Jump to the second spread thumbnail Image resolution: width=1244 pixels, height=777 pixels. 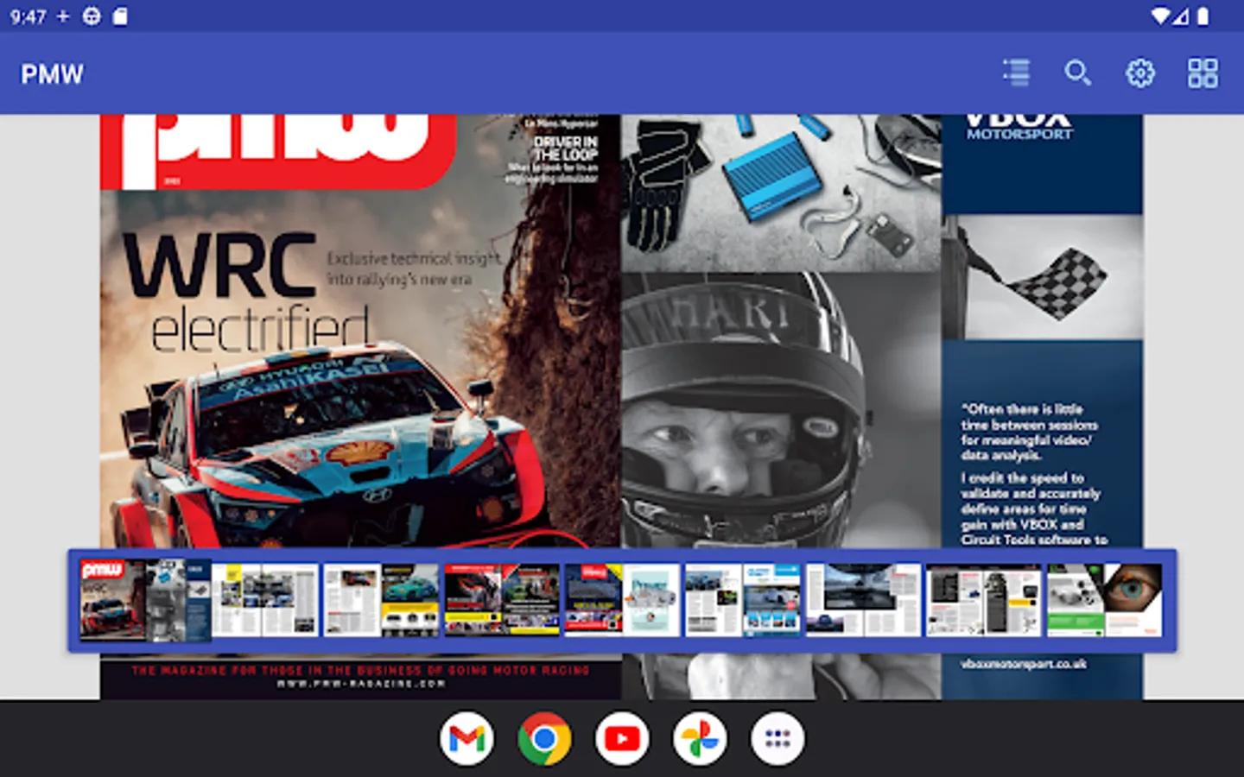265,600
